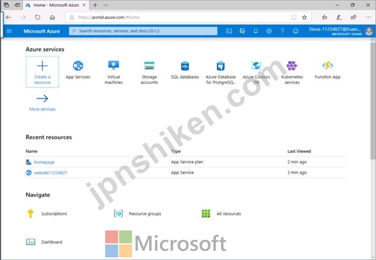Click Create a resource
Screen dimensions: 376x260
[42, 72]
